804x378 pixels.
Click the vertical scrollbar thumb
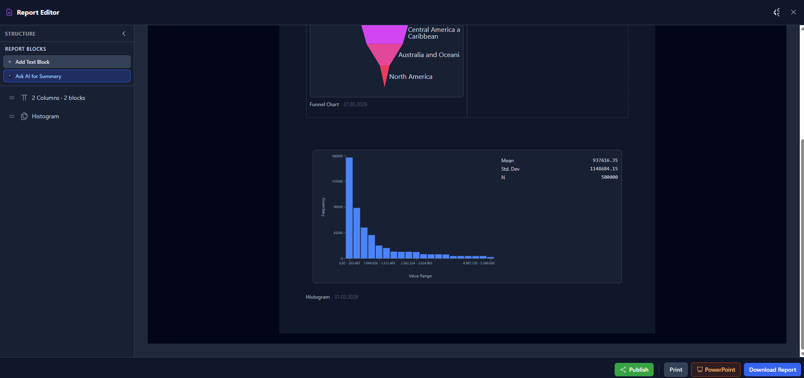click(x=802, y=245)
